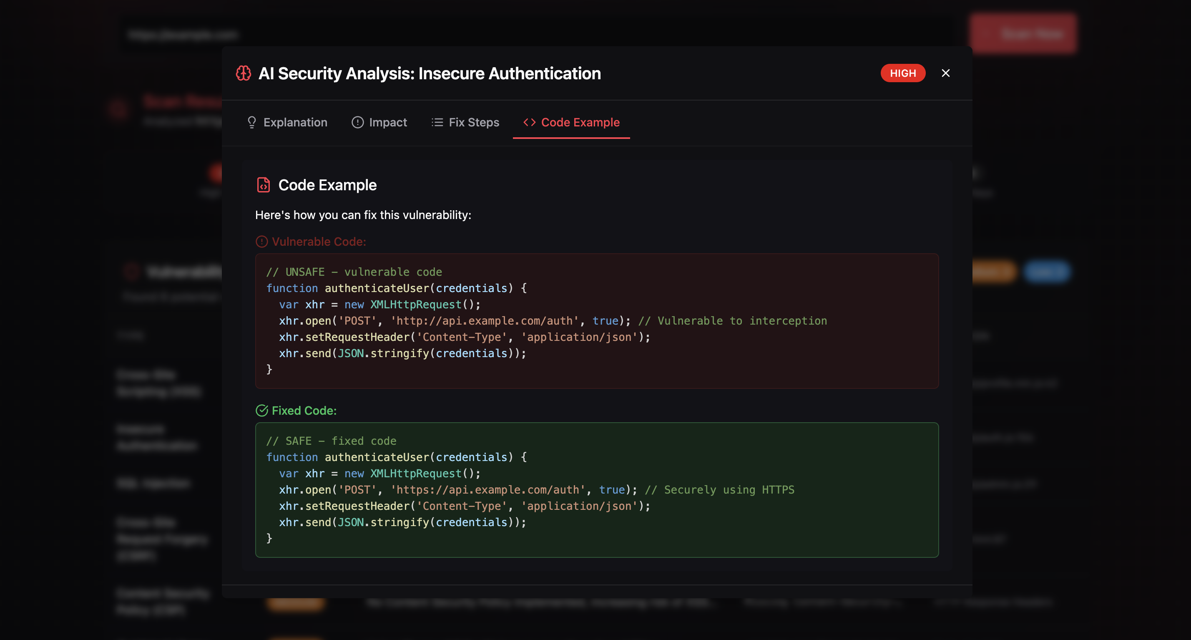This screenshot has width=1191, height=640.
Task: Click the exclamation circle icon on Impact tab
Action: coord(357,122)
